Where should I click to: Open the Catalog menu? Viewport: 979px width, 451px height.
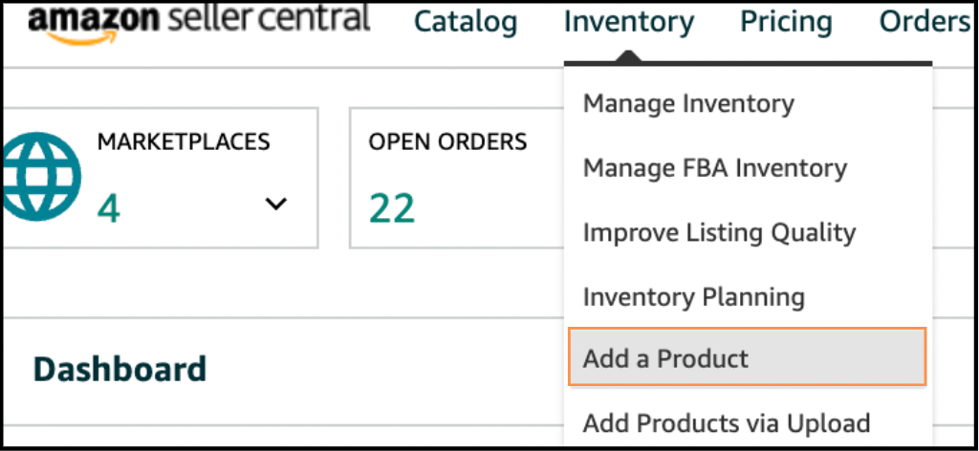pos(465,22)
